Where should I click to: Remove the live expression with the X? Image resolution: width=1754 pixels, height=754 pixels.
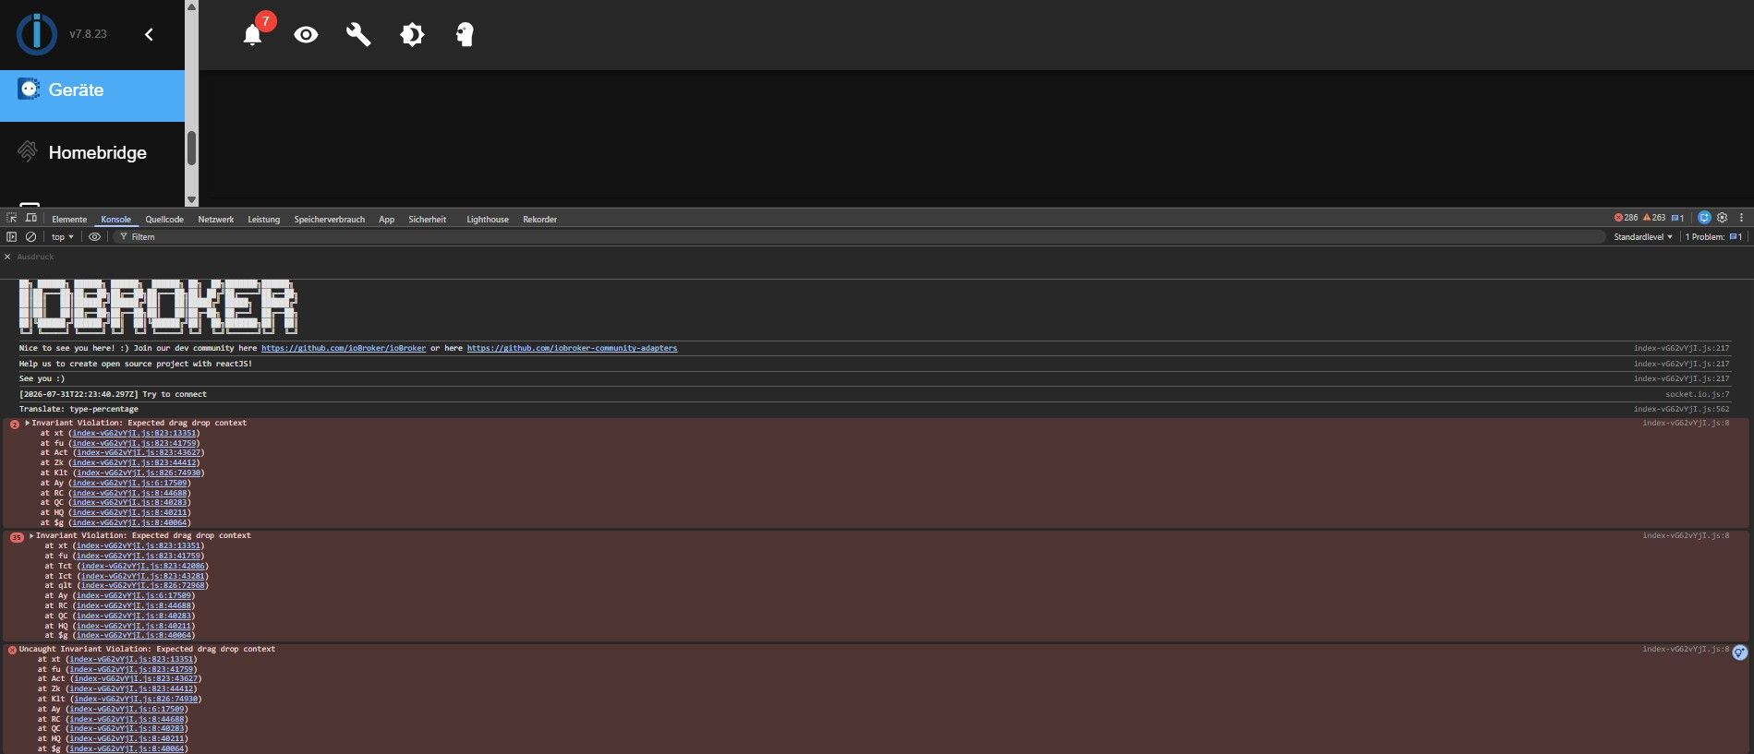tap(7, 257)
